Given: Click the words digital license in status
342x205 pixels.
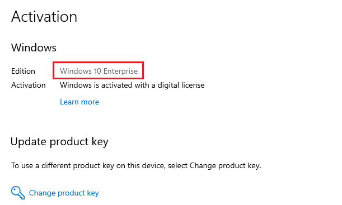Looking at the screenshot, I should (x=181, y=85).
